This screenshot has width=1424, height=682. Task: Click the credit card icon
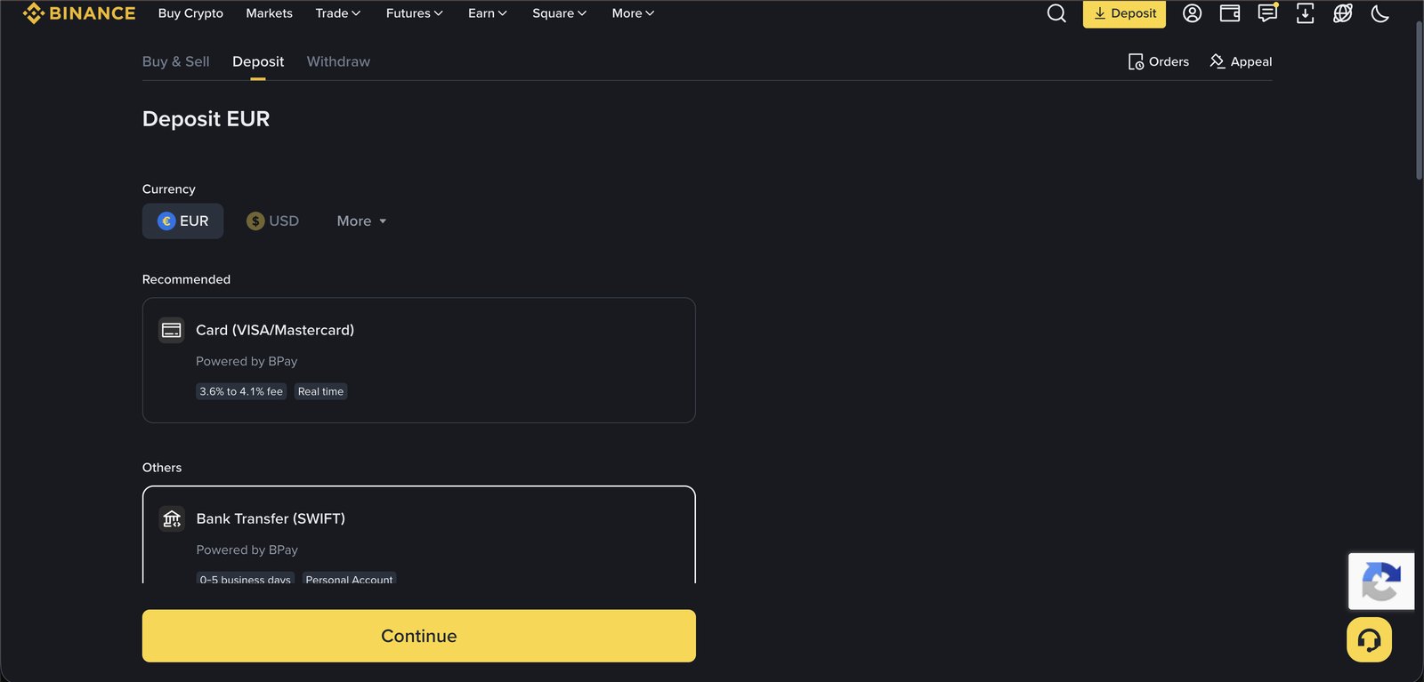(x=172, y=330)
